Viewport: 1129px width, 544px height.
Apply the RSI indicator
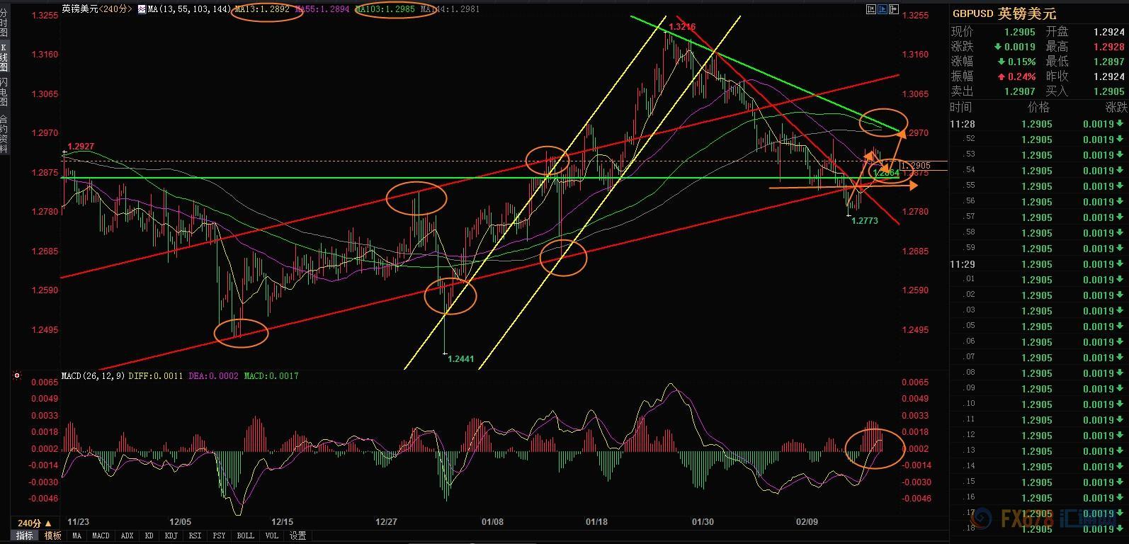coord(194,535)
